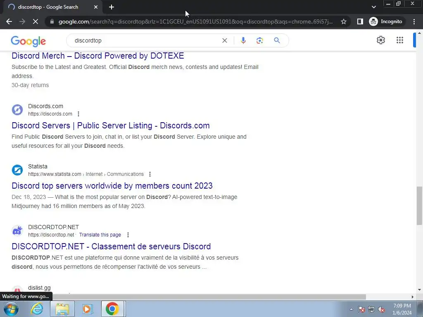Bookmark this page with the star
Viewport: 423px width, 317px height.
coord(343,21)
